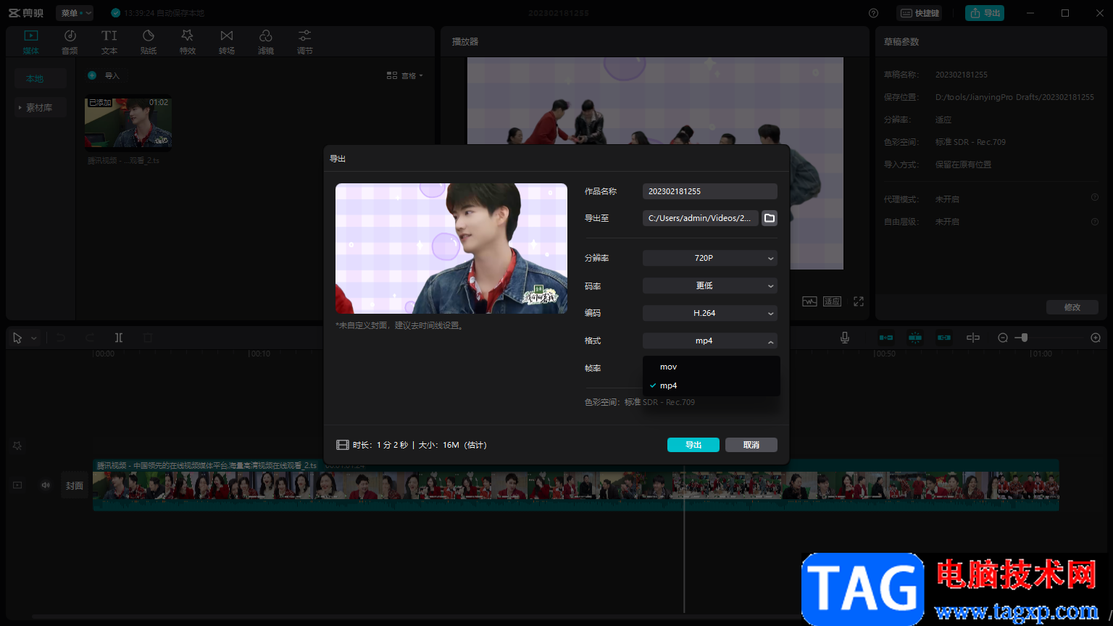Choose mp4 format option
Image resolution: width=1113 pixels, height=626 pixels.
pos(711,385)
